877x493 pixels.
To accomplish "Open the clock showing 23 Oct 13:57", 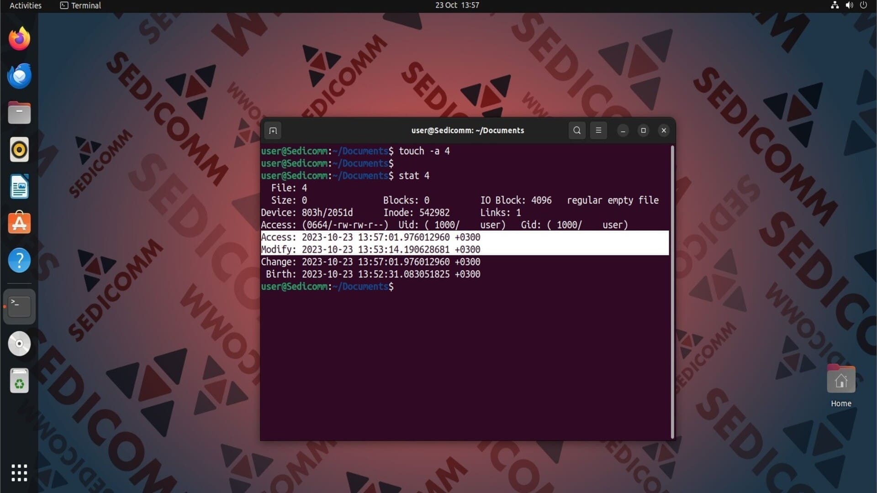I will point(457,5).
